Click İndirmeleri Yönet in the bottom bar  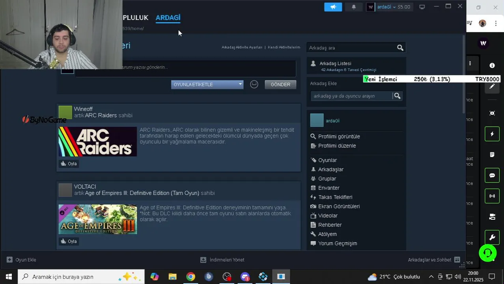(x=222, y=260)
